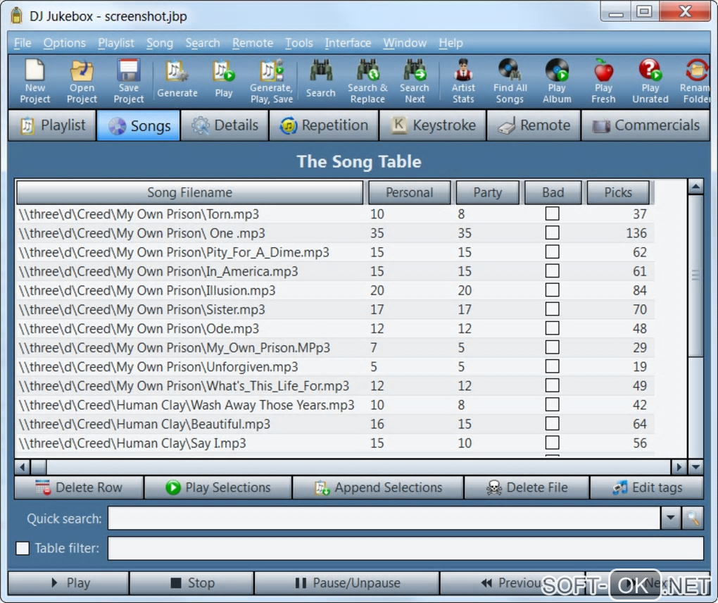Tick Bad checkbox for Ode.mp3
Image resolution: width=718 pixels, height=603 pixels.
pos(552,328)
